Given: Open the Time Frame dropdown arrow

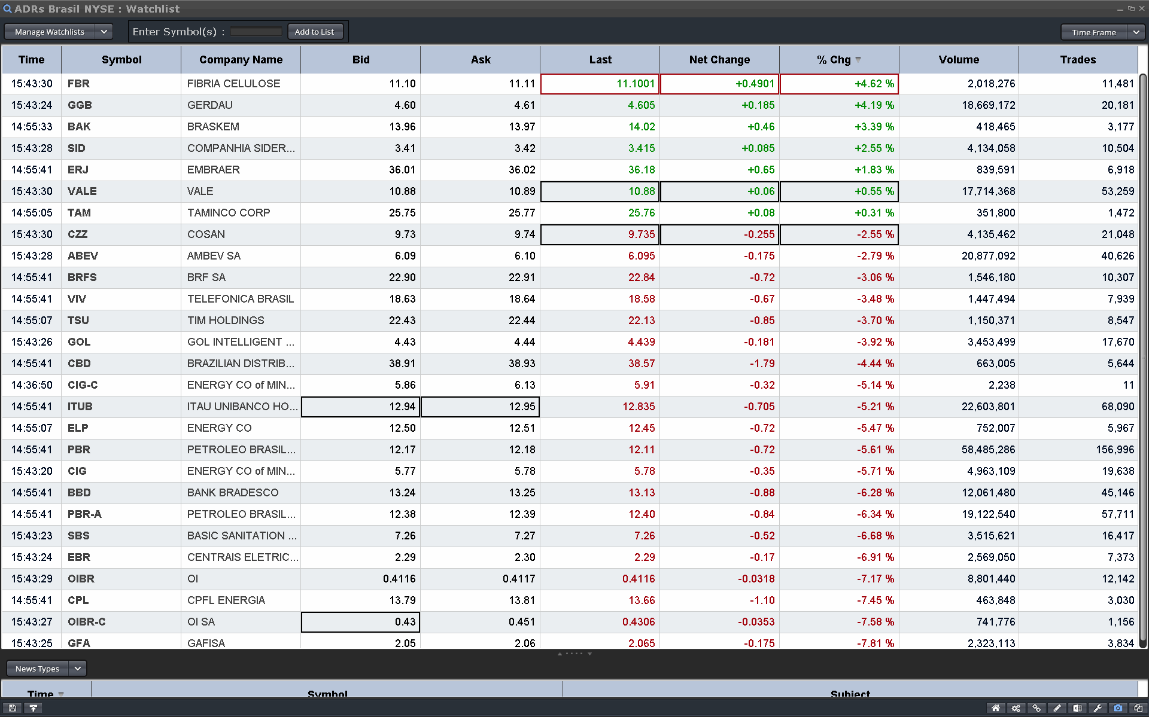Looking at the screenshot, I should click(1136, 32).
